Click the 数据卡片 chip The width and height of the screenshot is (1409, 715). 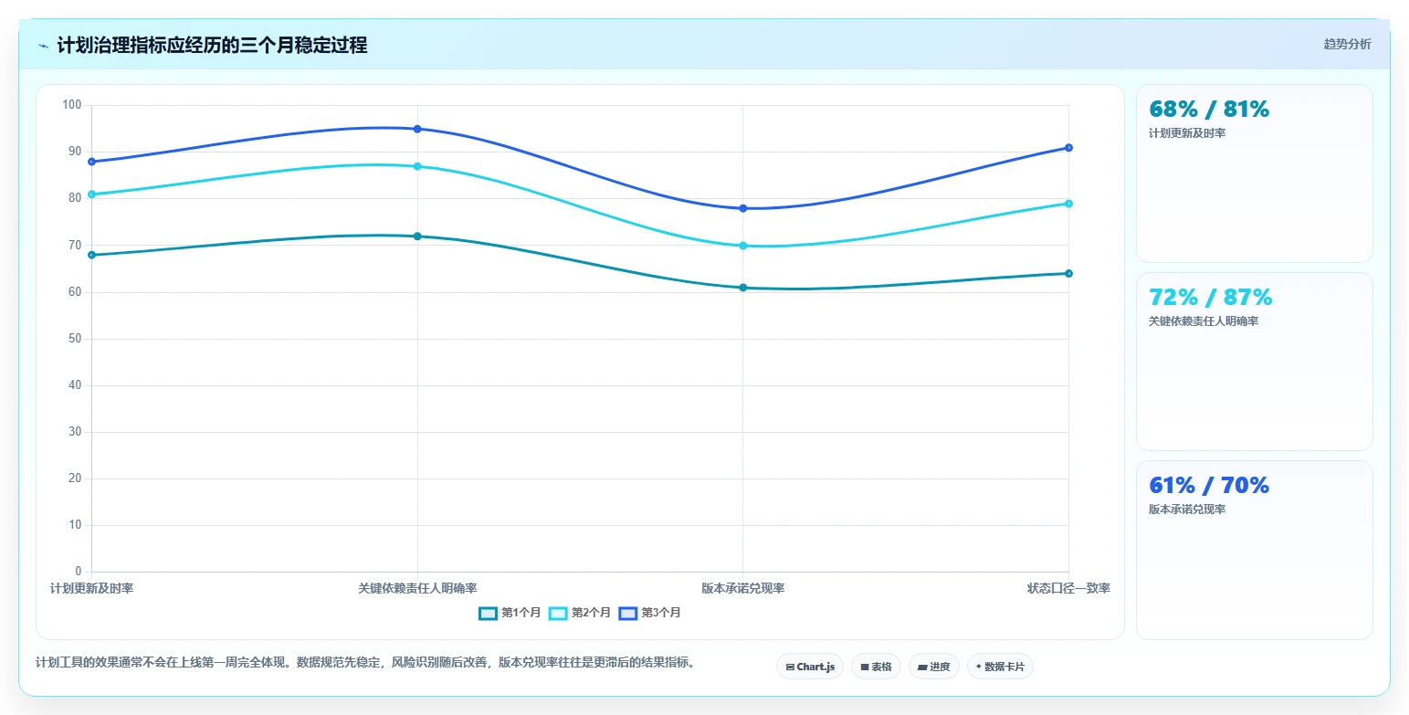point(1000,667)
